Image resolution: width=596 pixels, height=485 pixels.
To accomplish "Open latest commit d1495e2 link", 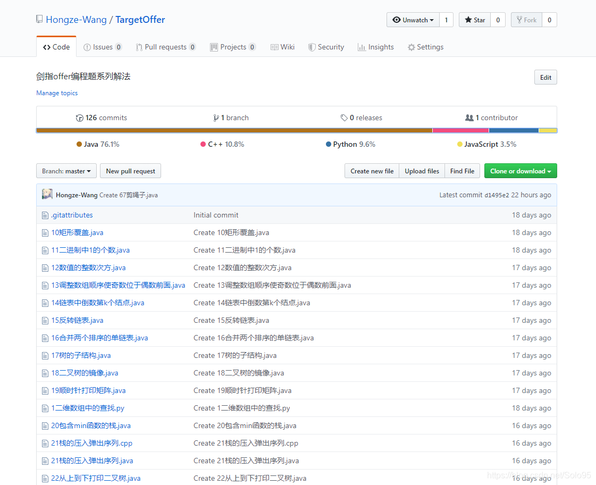I will [497, 195].
